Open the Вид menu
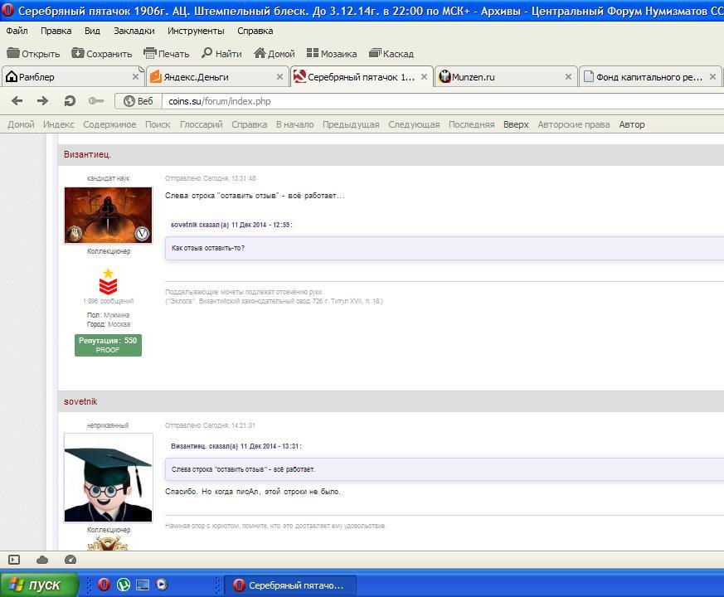Screen dimensions: 724x597 [92, 31]
